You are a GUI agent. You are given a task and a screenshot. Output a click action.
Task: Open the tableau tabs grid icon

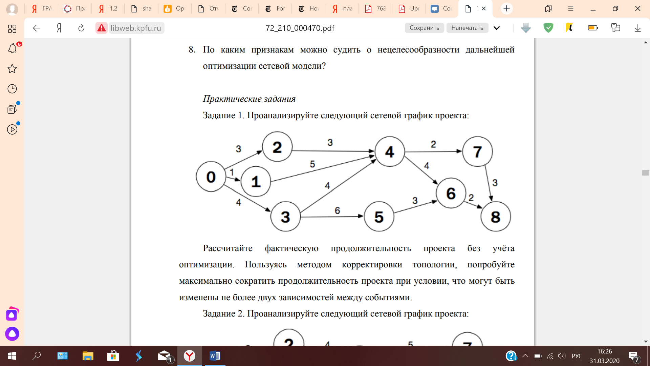pos(12,29)
